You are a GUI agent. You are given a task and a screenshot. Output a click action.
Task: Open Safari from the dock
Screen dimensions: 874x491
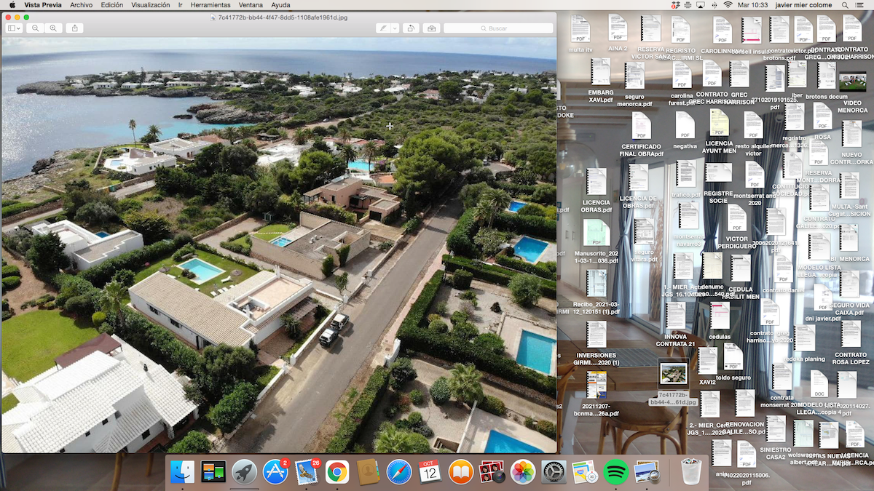click(399, 472)
